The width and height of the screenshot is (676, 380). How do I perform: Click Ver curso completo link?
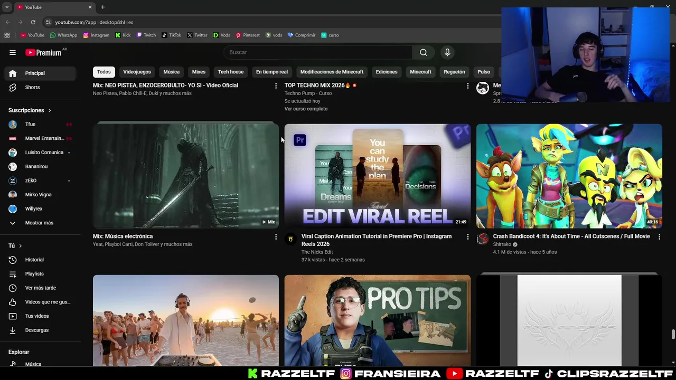click(x=306, y=109)
